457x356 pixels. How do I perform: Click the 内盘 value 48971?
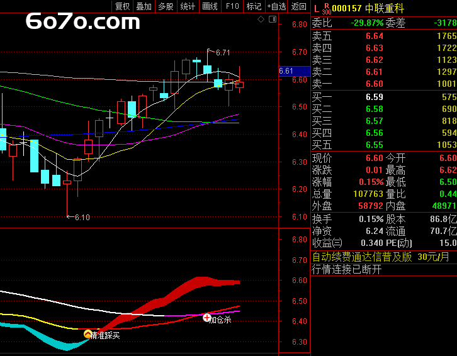coord(444,206)
